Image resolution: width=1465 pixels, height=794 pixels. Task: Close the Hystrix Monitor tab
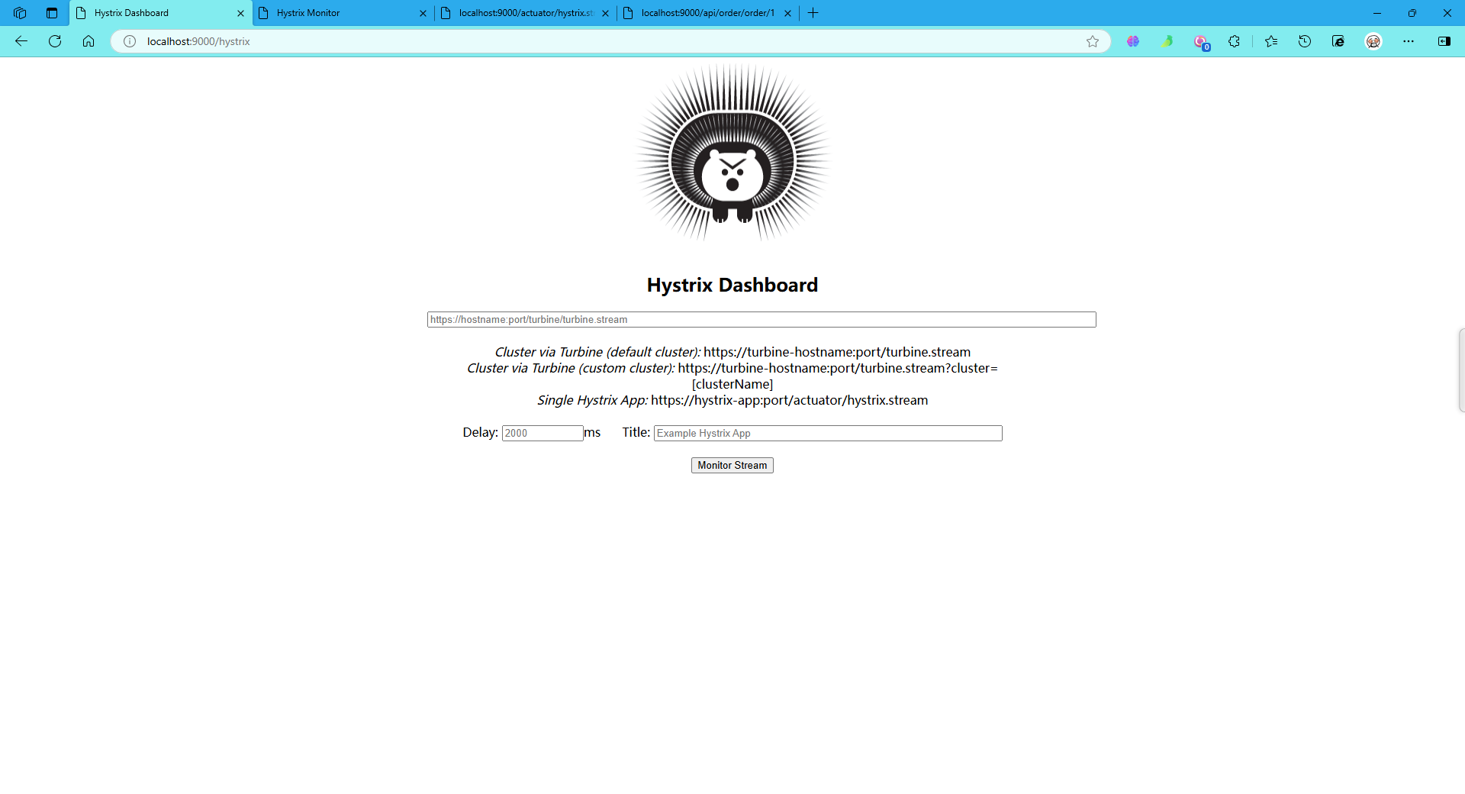[x=423, y=13]
